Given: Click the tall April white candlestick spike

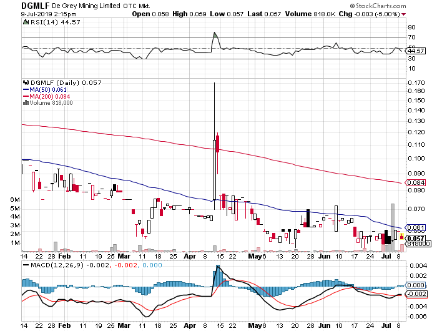Looking at the screenshot, I should click(214, 146).
